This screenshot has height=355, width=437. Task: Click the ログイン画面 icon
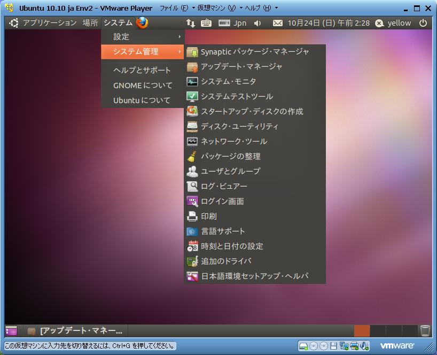click(192, 202)
